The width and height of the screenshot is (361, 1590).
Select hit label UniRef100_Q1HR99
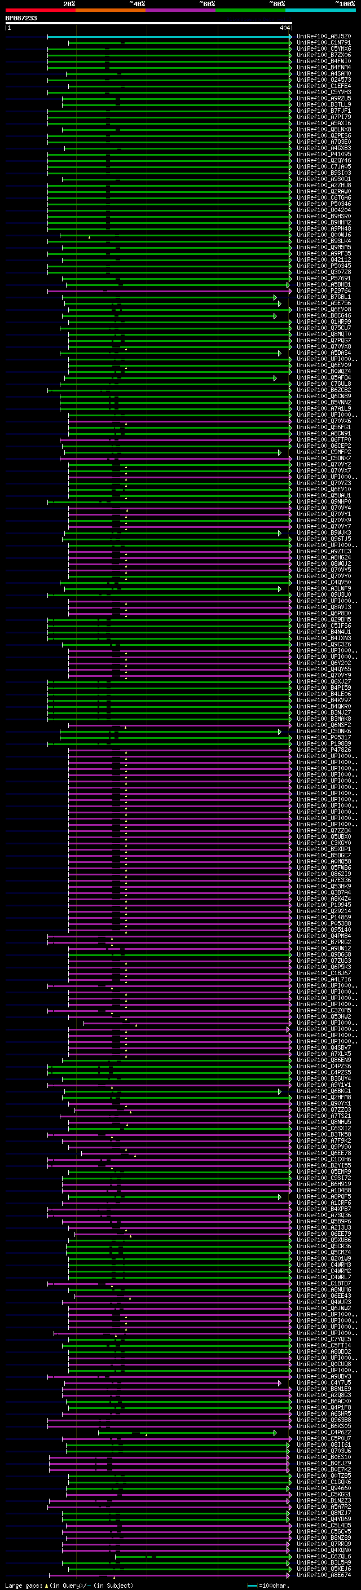pyautogui.click(x=324, y=321)
